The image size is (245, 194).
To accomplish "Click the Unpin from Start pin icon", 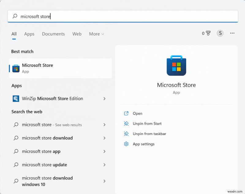I will tap(126, 124).
